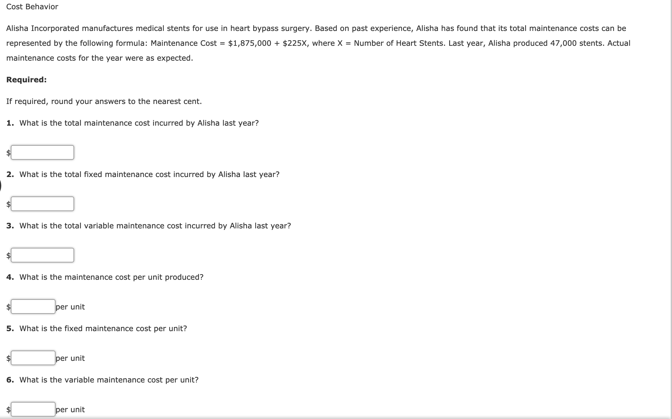The height and width of the screenshot is (419, 672).
Task: Select the question 1 answer field under question one
Action: click(x=42, y=152)
